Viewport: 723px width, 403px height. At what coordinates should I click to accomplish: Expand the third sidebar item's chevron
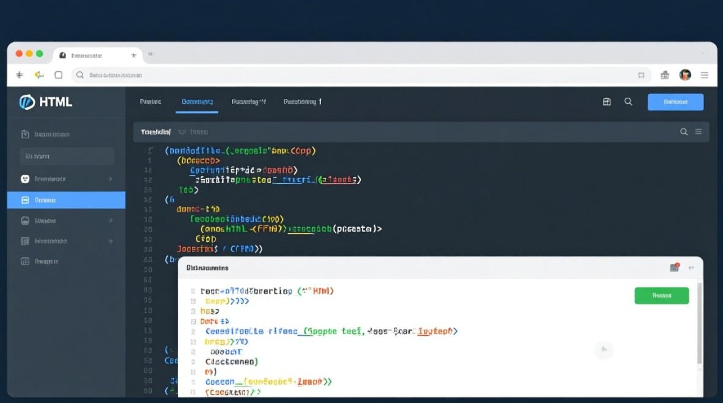[111, 178]
